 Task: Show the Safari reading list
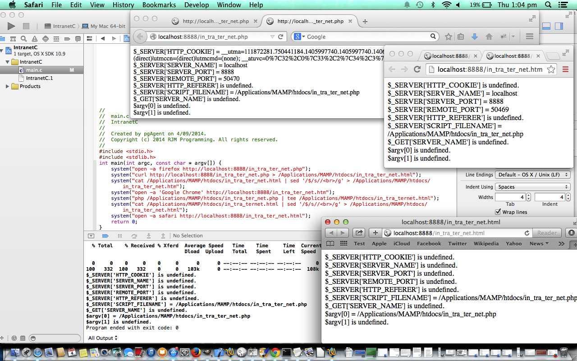[330, 244]
